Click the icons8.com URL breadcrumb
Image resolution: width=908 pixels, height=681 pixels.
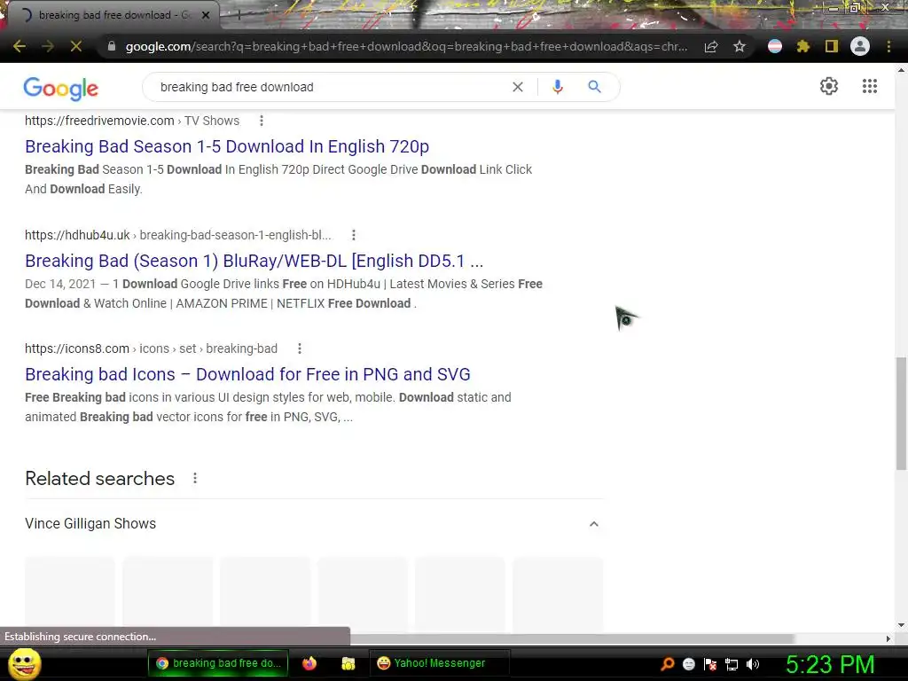151,348
